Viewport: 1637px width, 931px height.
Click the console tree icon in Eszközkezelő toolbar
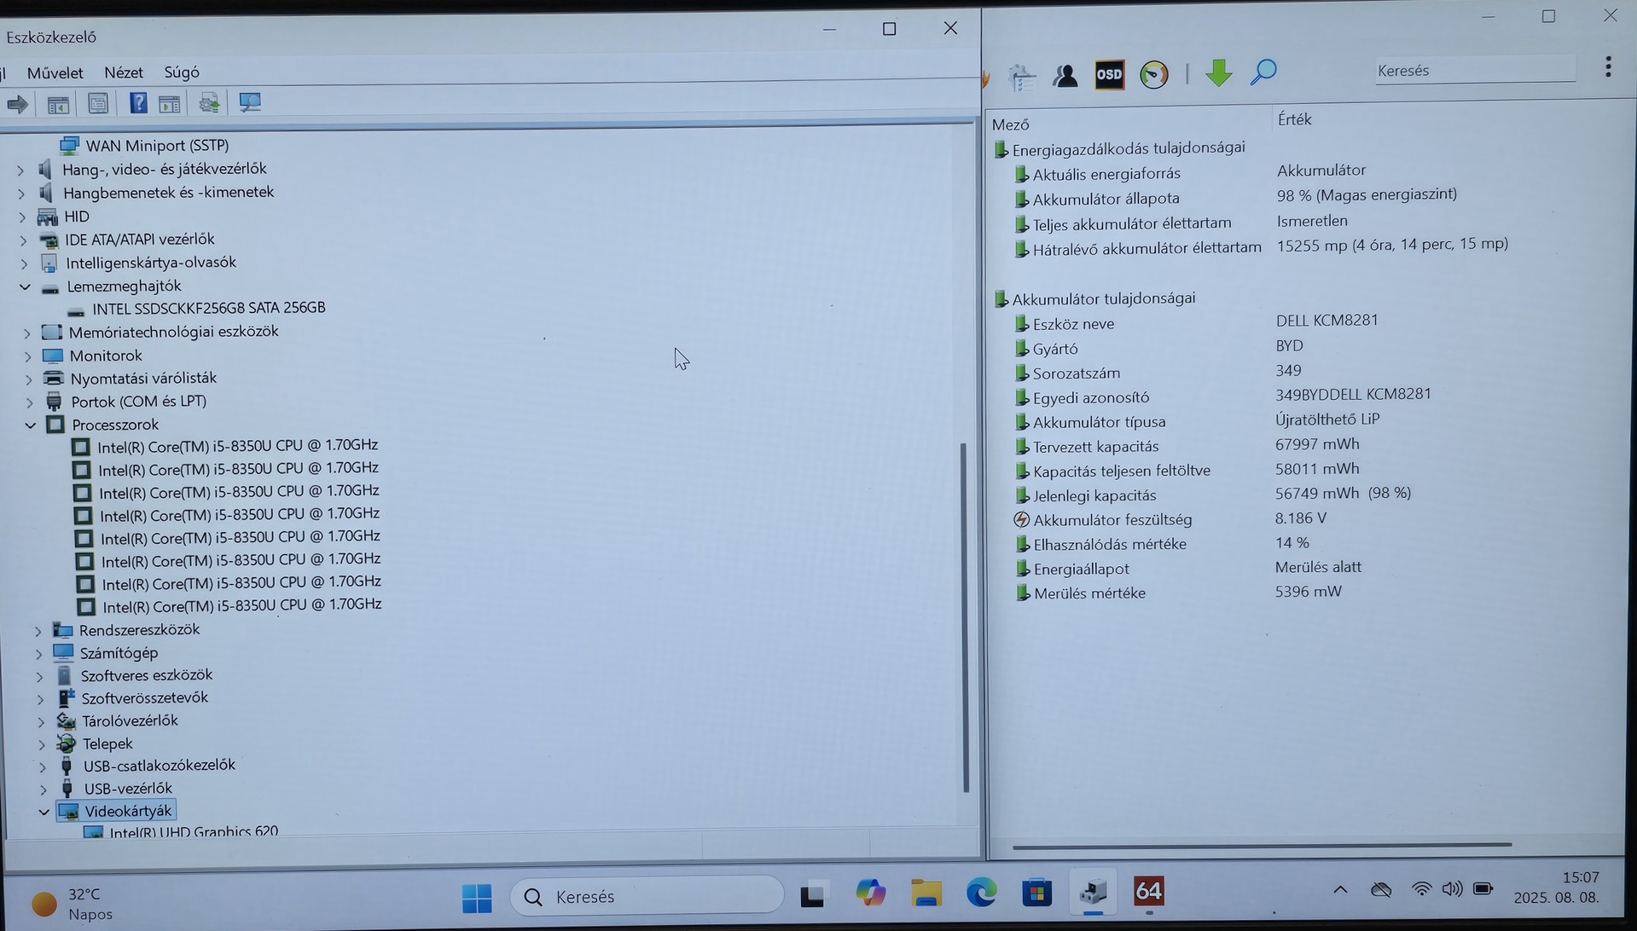click(58, 105)
